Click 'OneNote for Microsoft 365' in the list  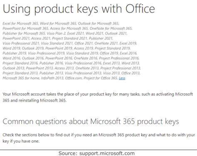111,28
